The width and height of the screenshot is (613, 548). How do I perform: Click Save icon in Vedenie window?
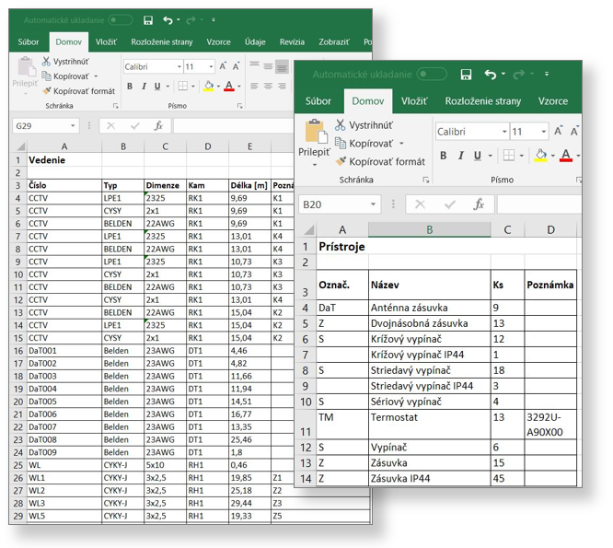[x=148, y=20]
